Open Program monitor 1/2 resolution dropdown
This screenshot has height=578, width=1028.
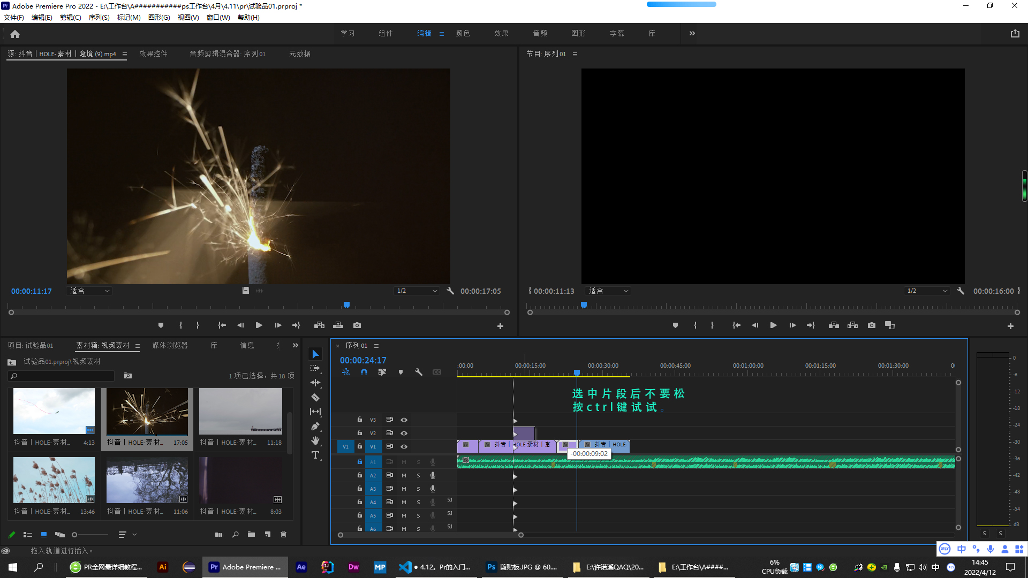[927, 291]
